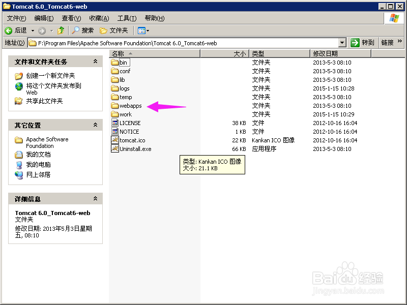Go up one folder level icon

coord(61,30)
